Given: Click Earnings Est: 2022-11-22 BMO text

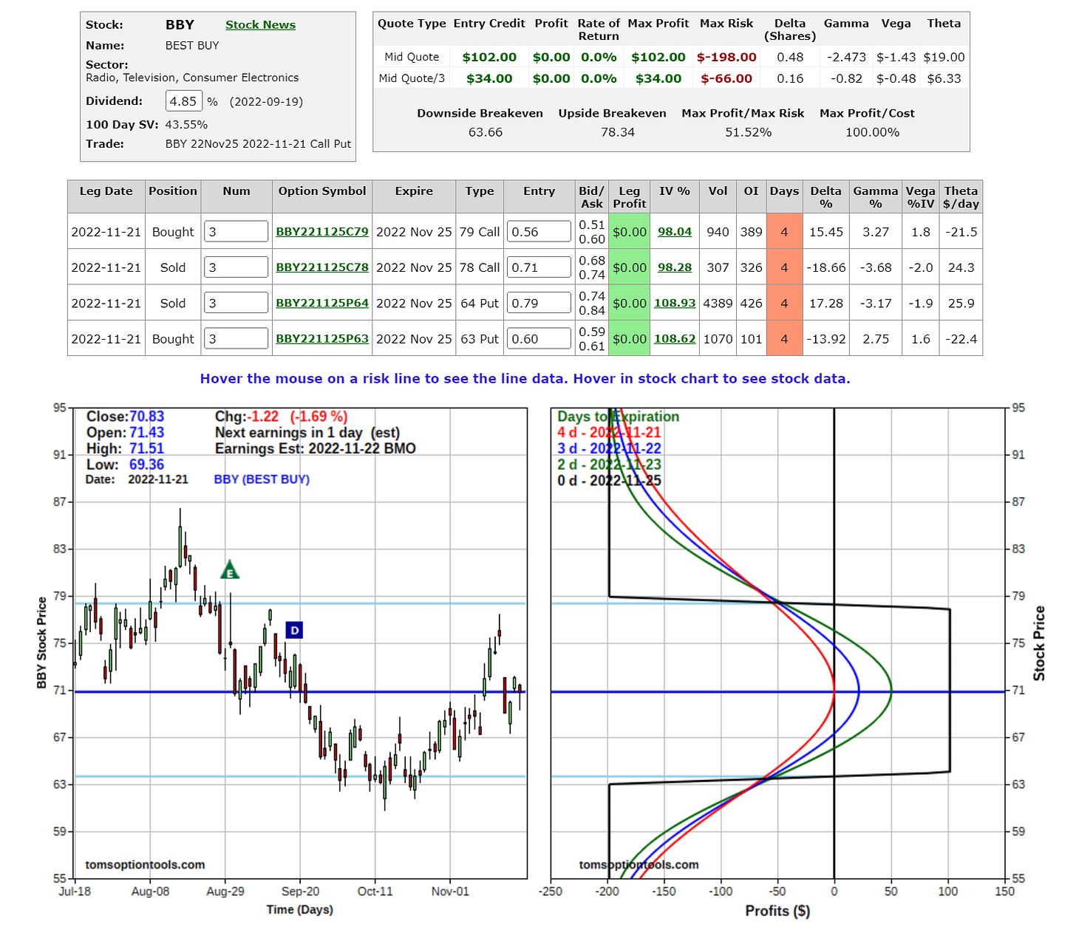Looking at the screenshot, I should point(316,448).
